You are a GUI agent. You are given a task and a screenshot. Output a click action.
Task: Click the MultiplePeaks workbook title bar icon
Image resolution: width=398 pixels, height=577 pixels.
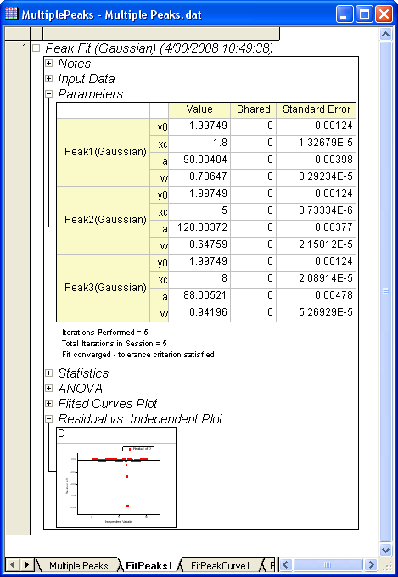(x=12, y=14)
